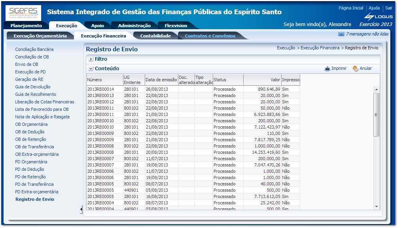403x228 pixels.
Task: Collapse the Conteúdo section
Action: 91,69
